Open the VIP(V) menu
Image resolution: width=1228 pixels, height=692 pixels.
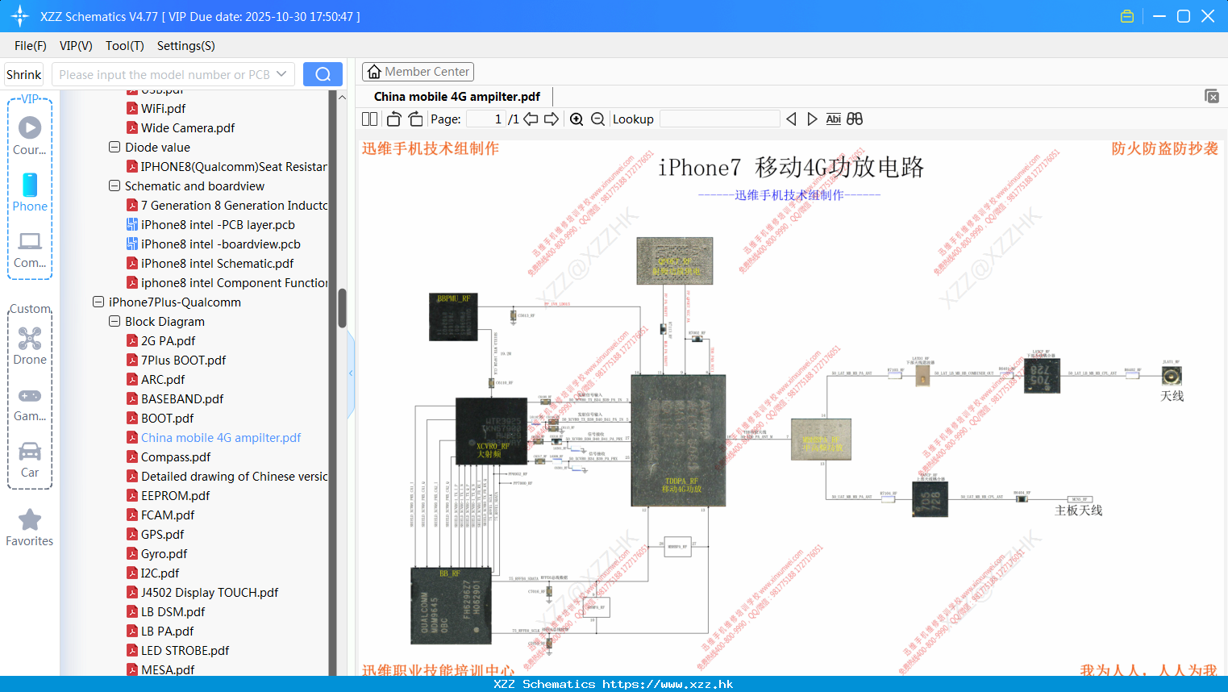point(76,46)
